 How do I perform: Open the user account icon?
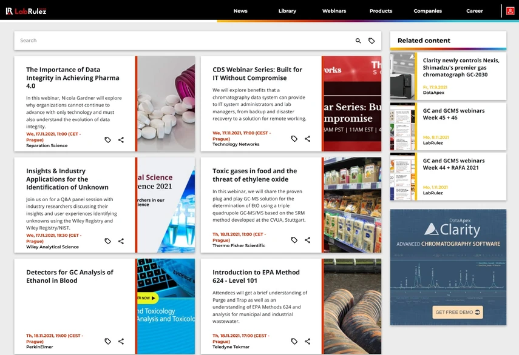(510, 11)
